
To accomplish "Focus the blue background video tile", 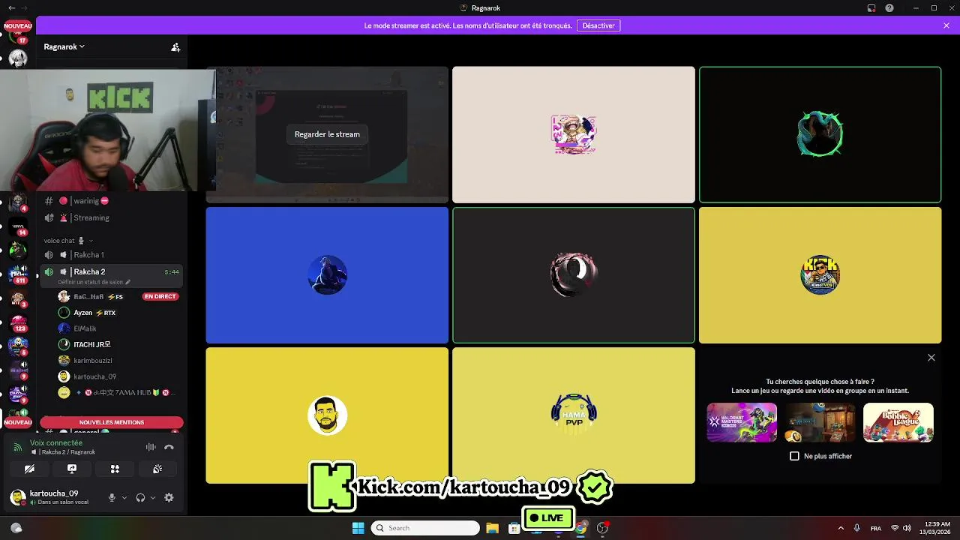I will click(327, 275).
